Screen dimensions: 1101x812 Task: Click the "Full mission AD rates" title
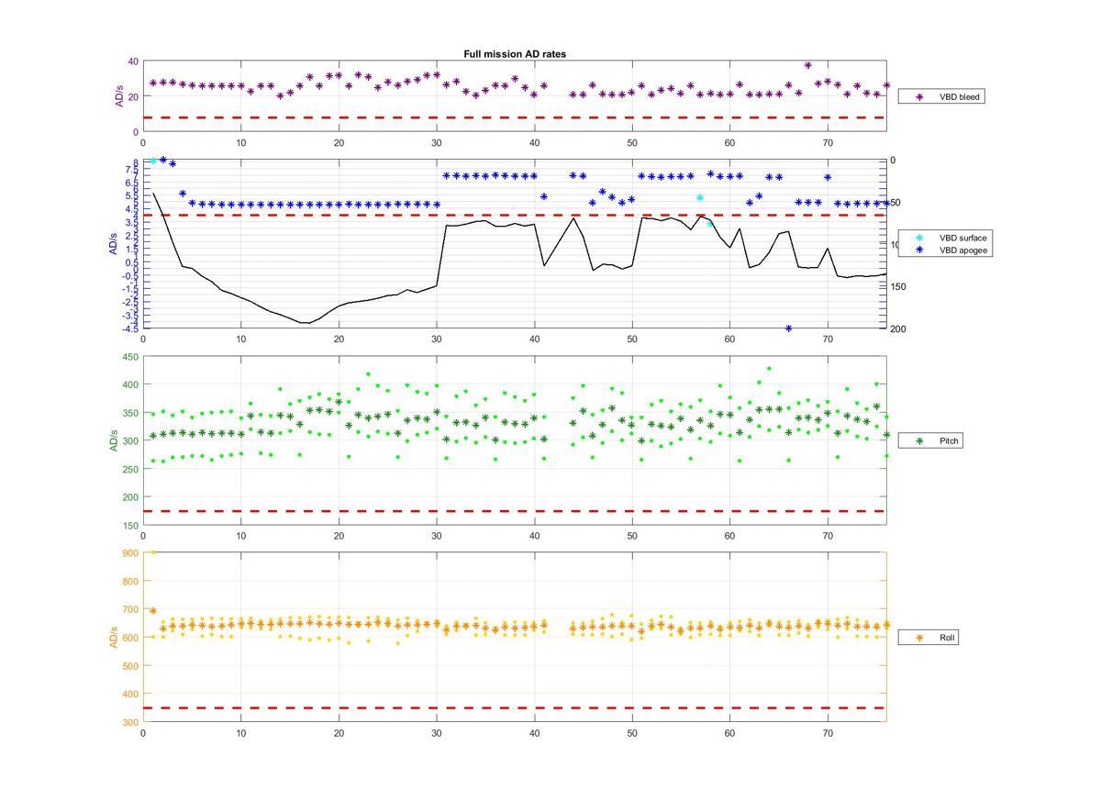coord(515,54)
